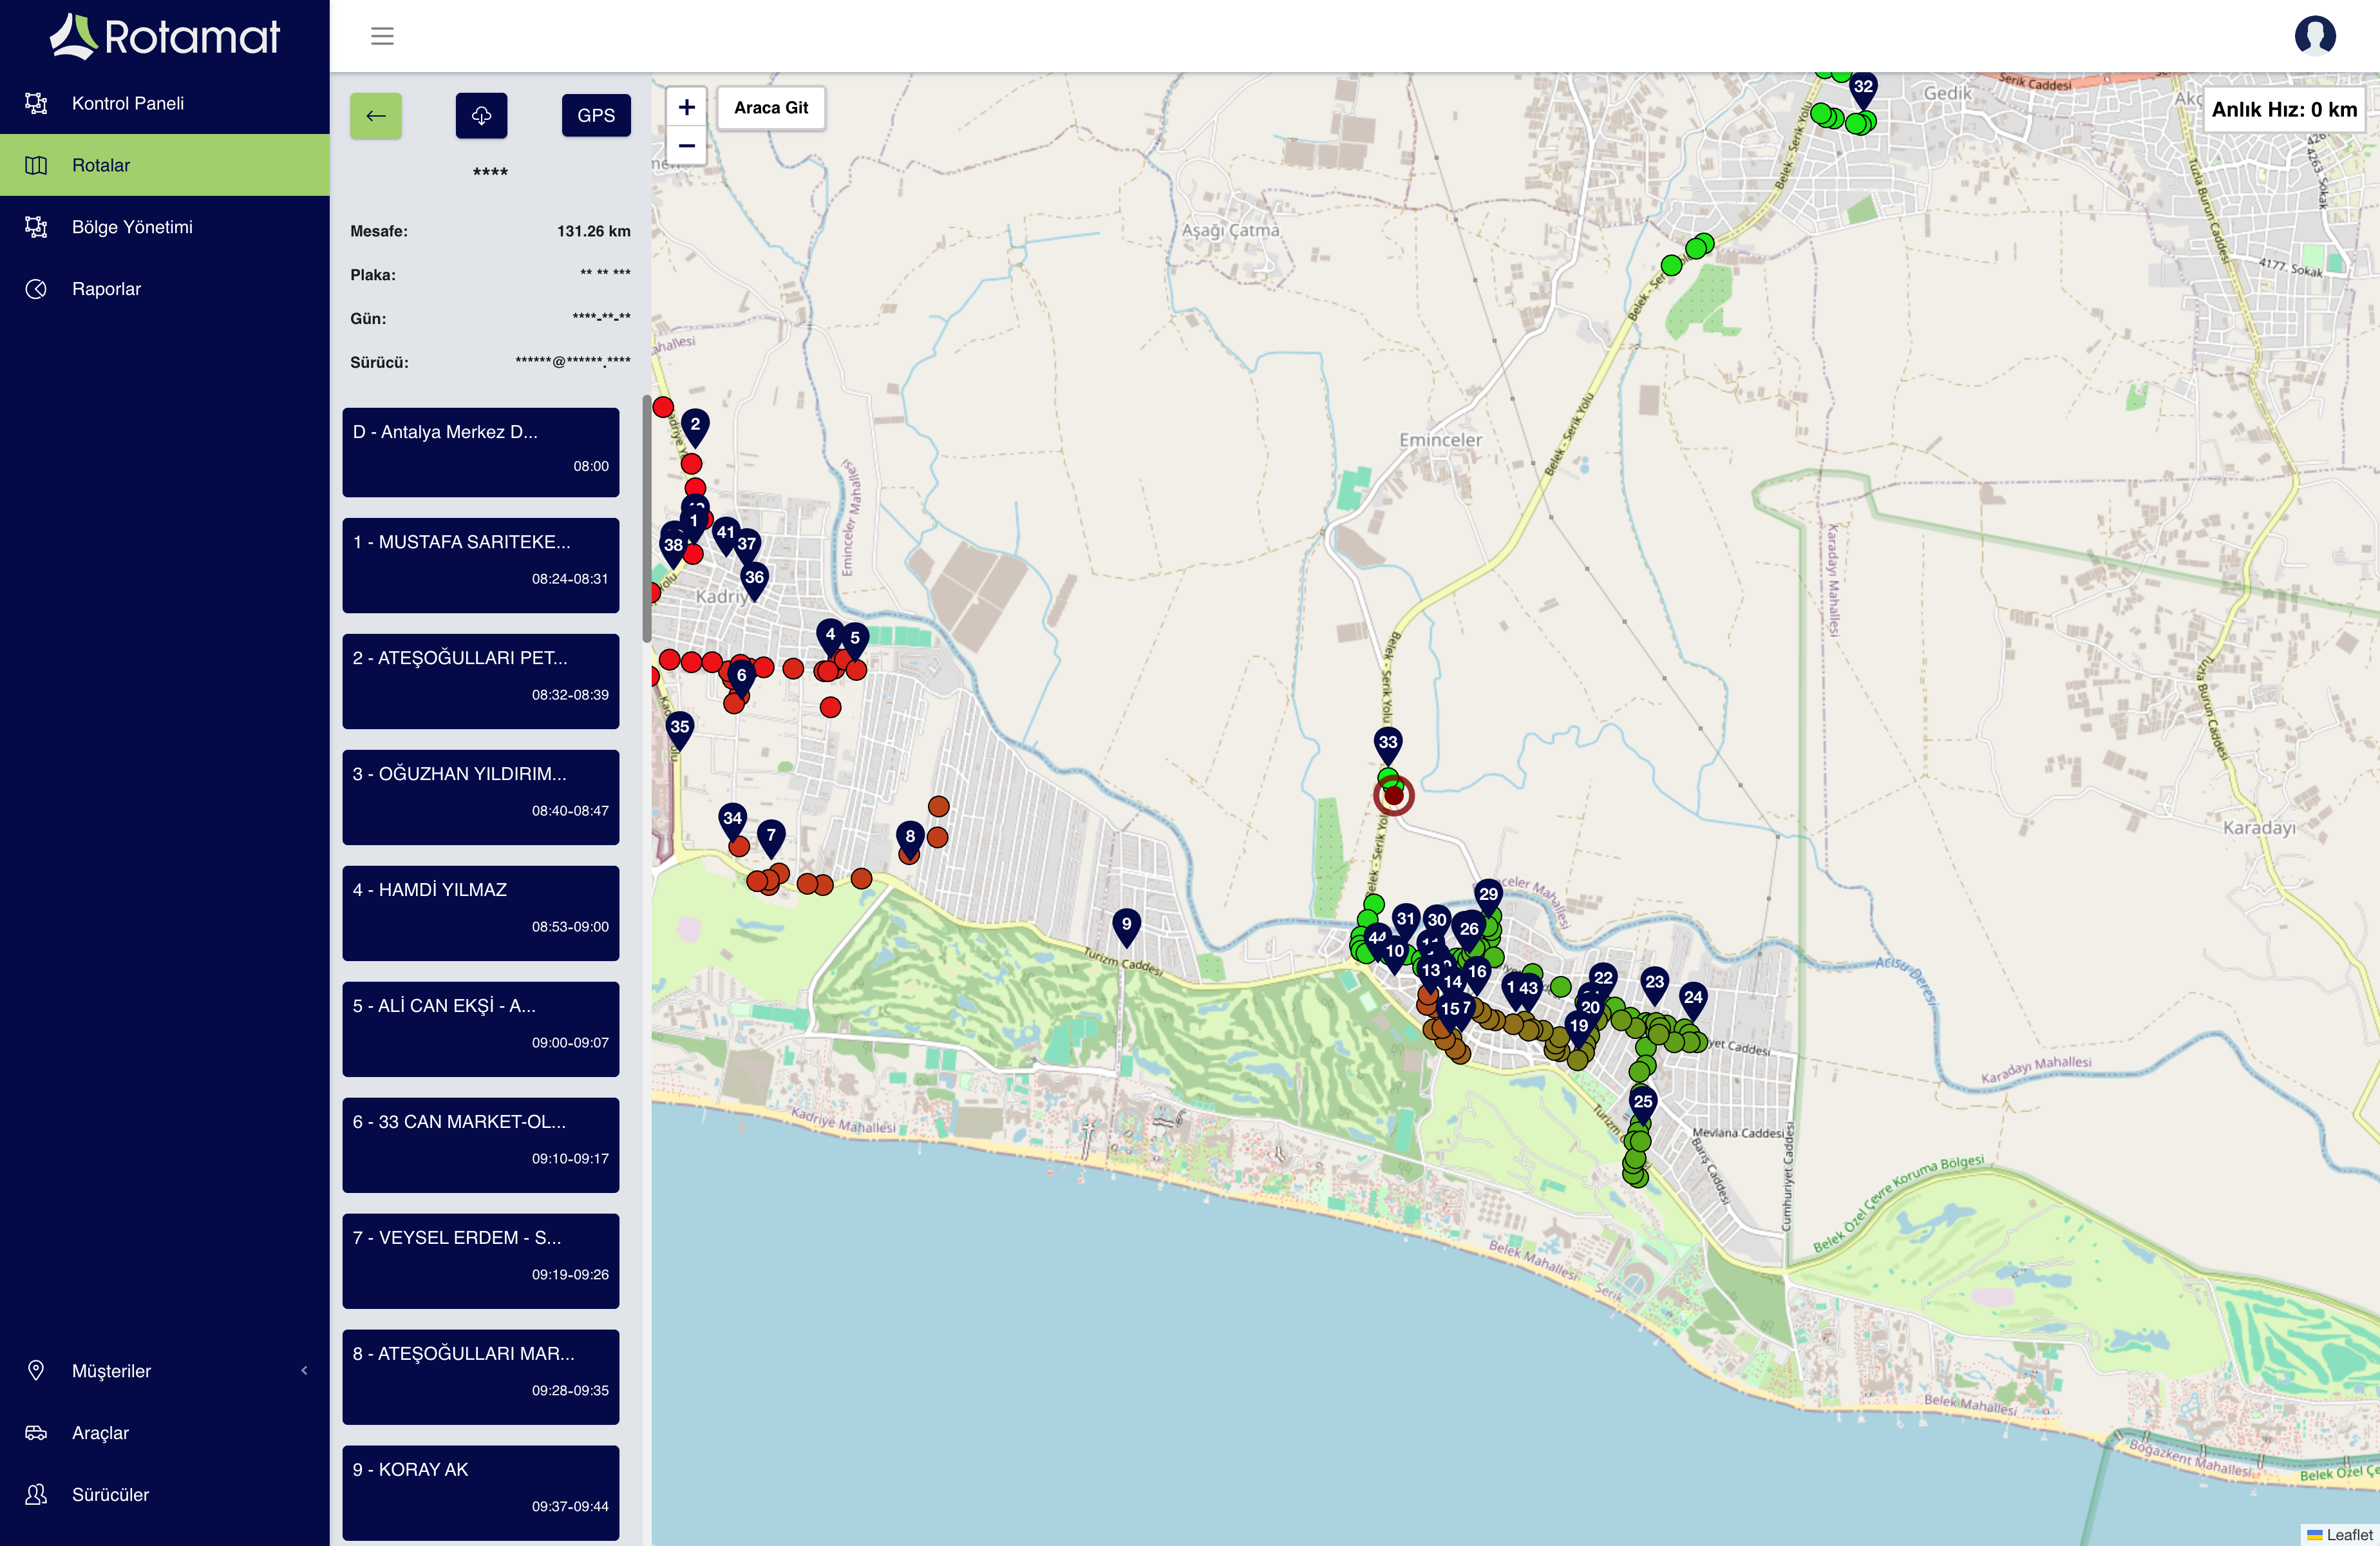The width and height of the screenshot is (2380, 1546).
Task: Click the vehicle position red ring marker
Action: click(x=1394, y=796)
